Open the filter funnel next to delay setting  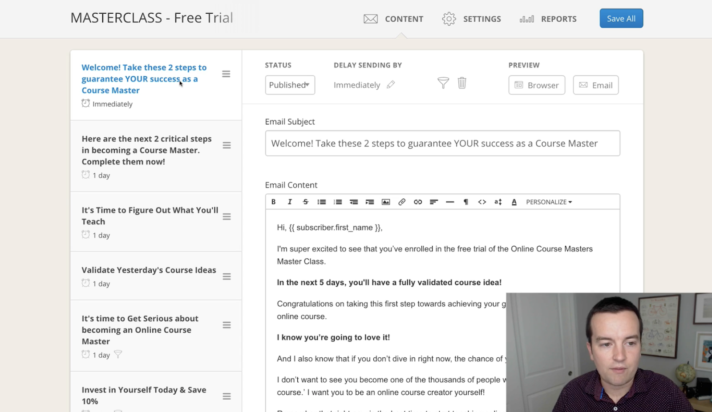[x=443, y=83]
